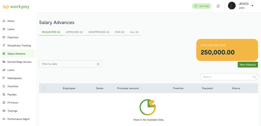The width and height of the screenshot is (261, 126).
Task: Click the Workpay logo
Action: tap(16, 7)
